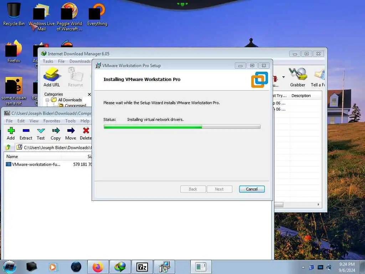Open the Favorites menu in 7-Zip

click(52, 121)
